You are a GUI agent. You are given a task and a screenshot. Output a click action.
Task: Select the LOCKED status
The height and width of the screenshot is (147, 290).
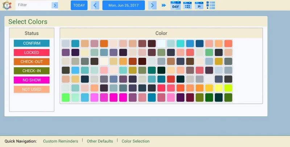pos(32,52)
